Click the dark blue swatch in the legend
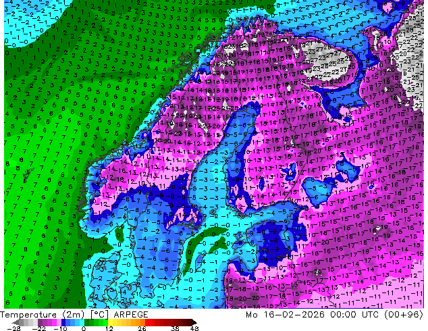The width and height of the screenshot is (428, 331). pos(63,322)
